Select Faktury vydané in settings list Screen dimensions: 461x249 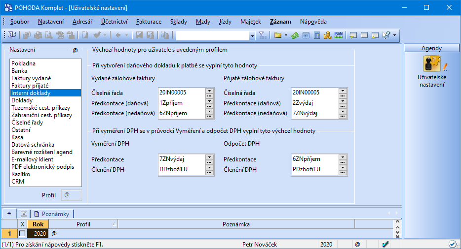[31, 78]
